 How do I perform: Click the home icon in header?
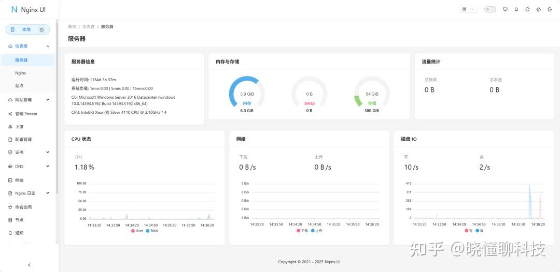tap(539, 10)
